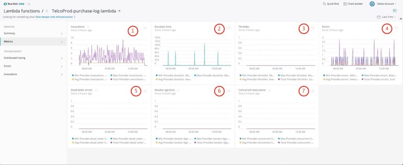Click Total Provider.dead Letter purple dot
Viewport: 403px width, 165px height.
[111, 143]
